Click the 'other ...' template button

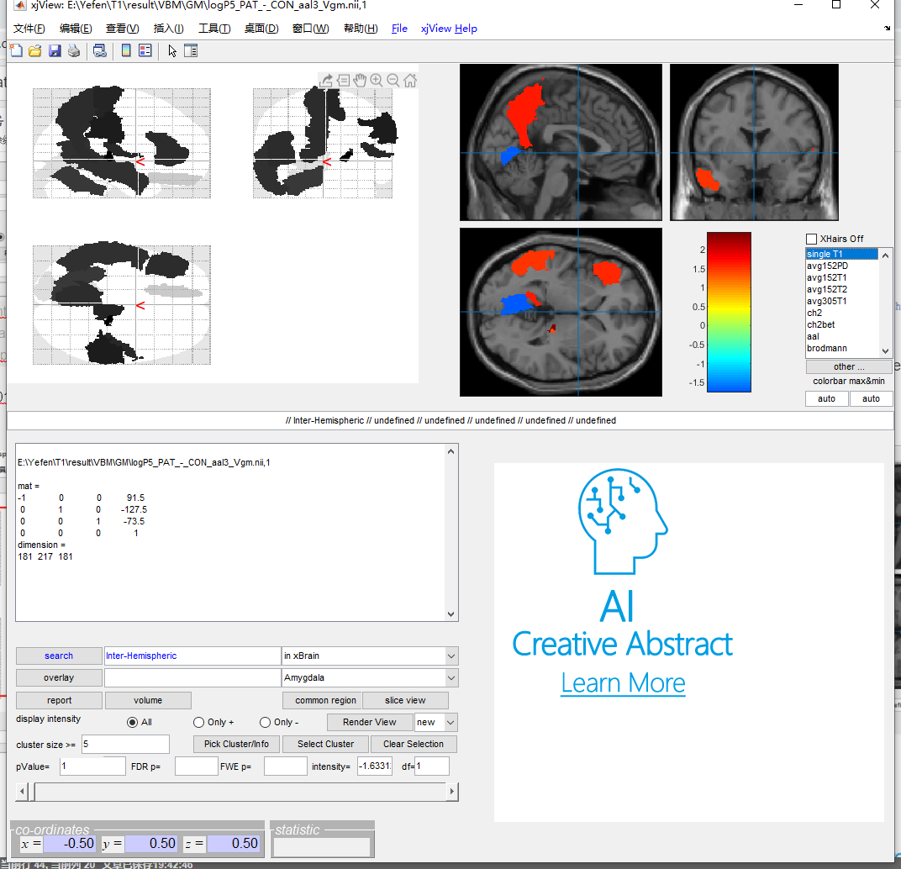tap(849, 366)
